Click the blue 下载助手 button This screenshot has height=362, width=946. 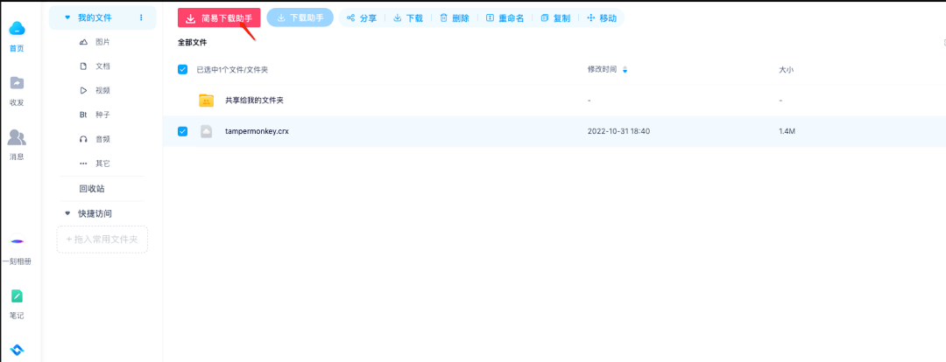pos(300,18)
